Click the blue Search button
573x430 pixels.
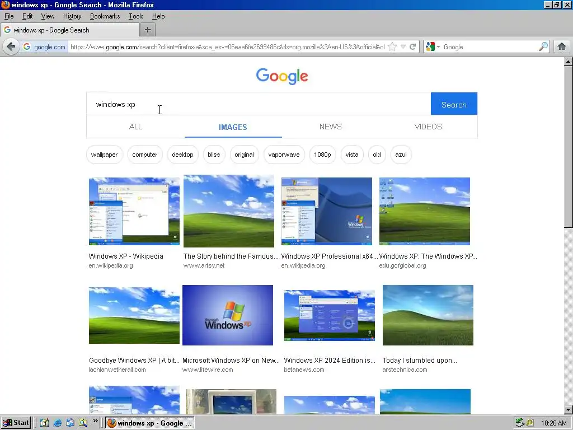coord(454,105)
